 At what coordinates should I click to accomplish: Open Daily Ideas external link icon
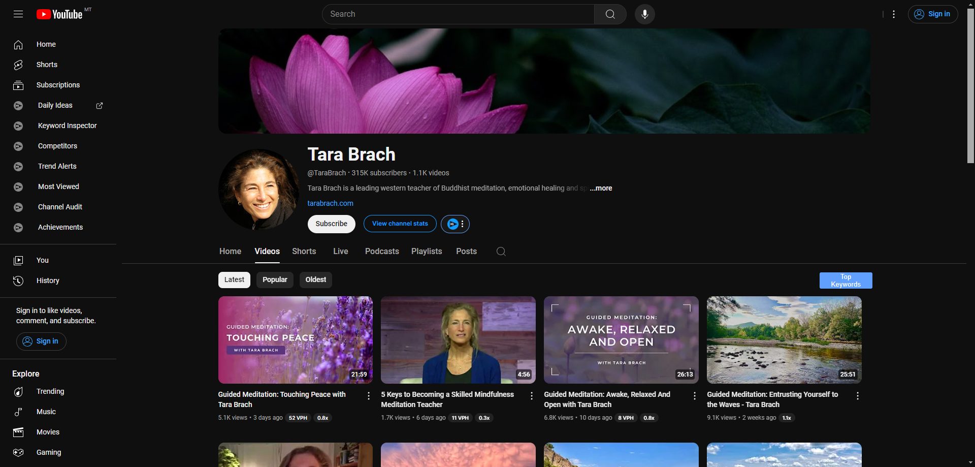(100, 106)
